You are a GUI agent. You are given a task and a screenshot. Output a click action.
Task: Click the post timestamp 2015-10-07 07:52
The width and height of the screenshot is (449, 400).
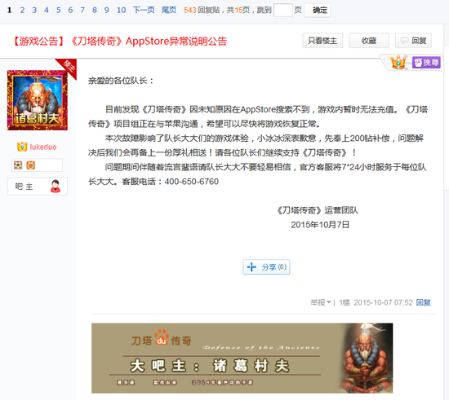coord(383,302)
